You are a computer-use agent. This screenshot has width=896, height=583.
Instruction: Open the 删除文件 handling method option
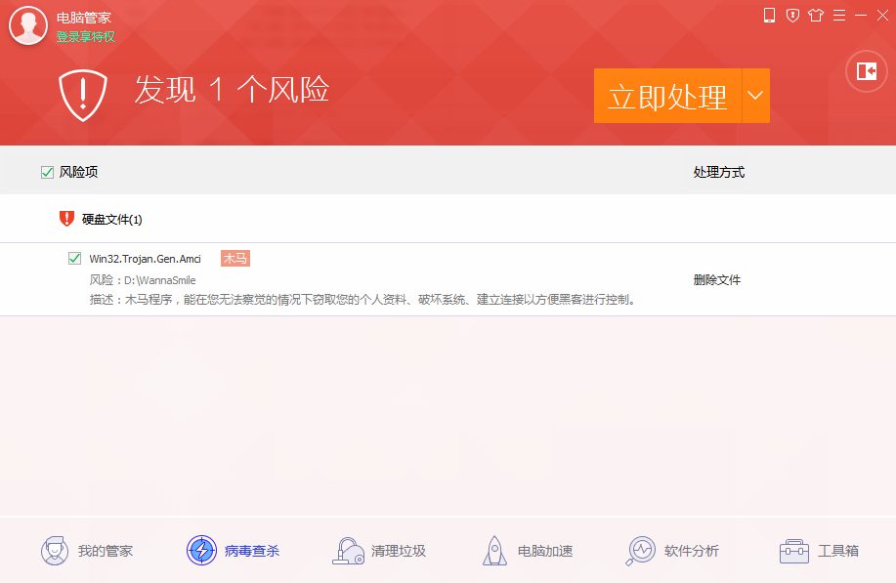pyautogui.click(x=717, y=280)
